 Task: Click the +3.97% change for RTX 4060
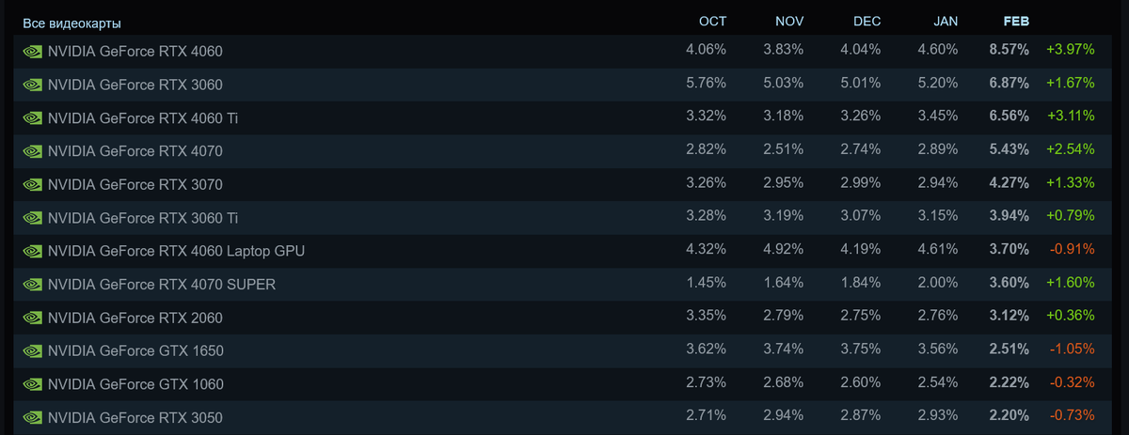coord(1070,49)
